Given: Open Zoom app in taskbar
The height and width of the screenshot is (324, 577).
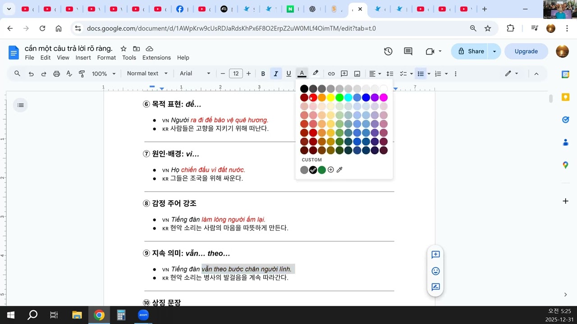Looking at the screenshot, I should (143, 315).
